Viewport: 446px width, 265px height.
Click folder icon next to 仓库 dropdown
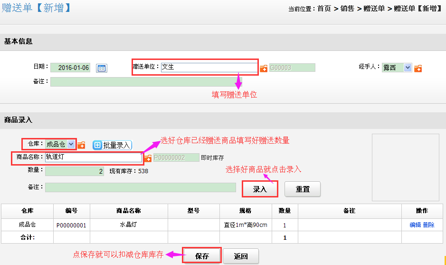pyautogui.click(x=81, y=145)
